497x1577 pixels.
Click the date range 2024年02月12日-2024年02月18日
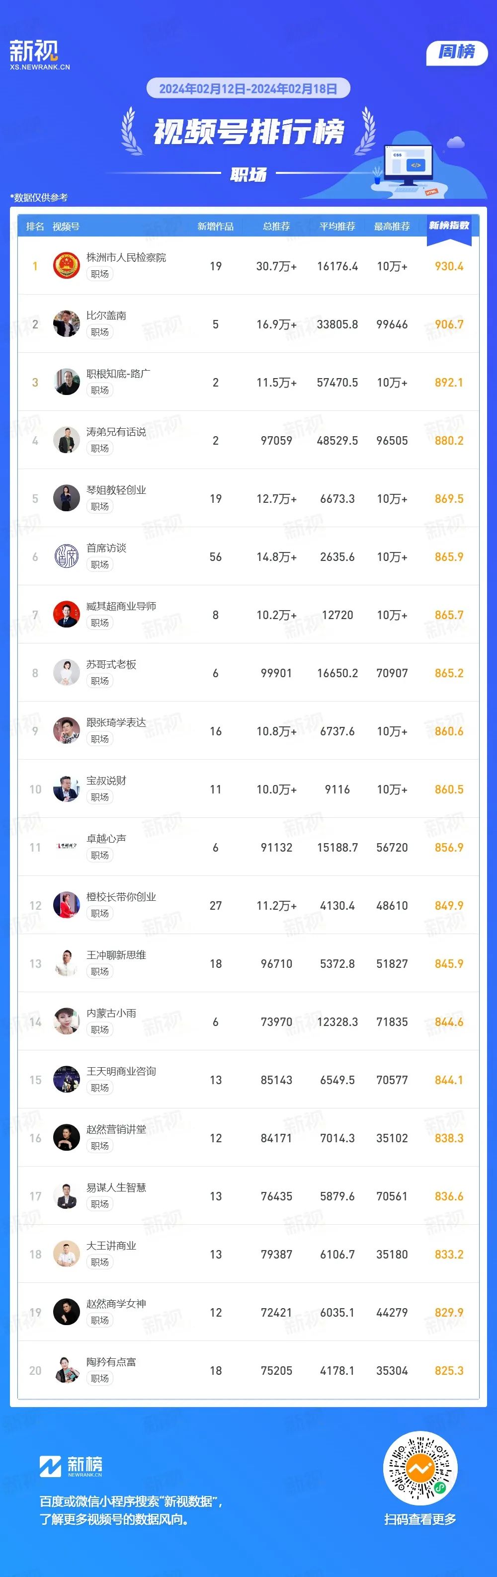click(248, 89)
